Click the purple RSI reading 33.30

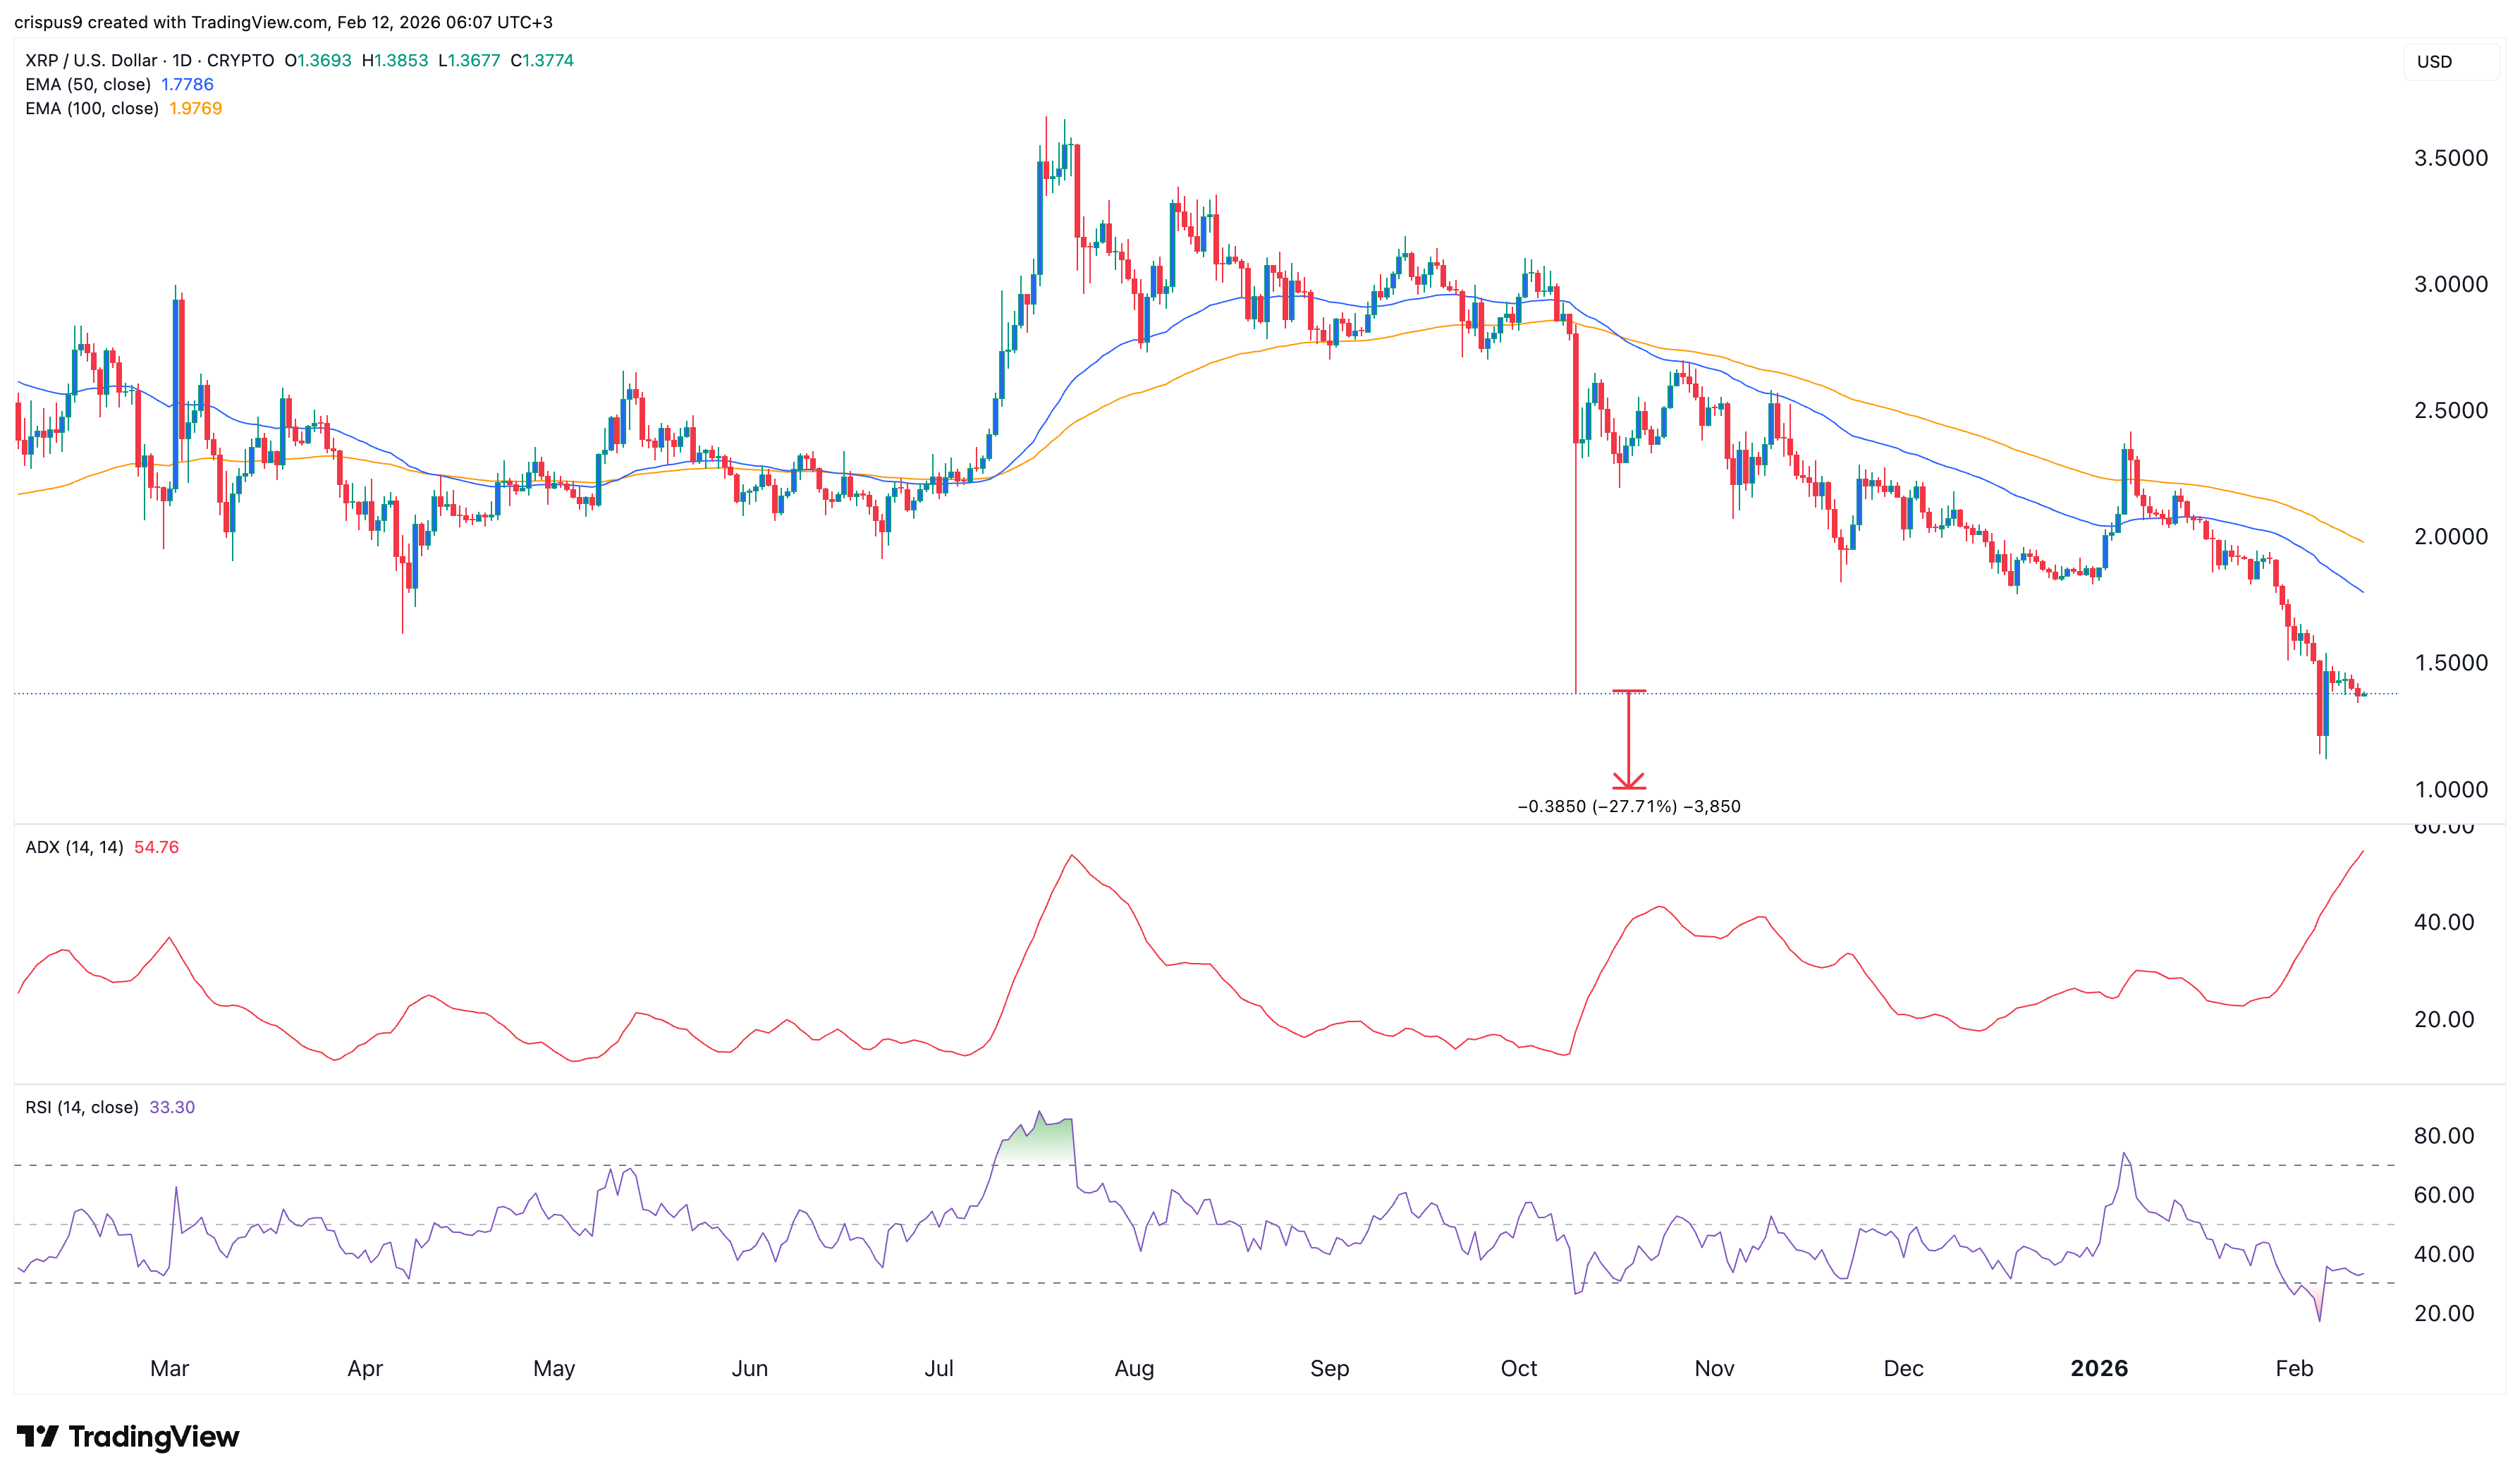[x=172, y=1107]
